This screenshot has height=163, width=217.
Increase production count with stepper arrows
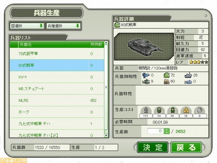tap(166, 130)
